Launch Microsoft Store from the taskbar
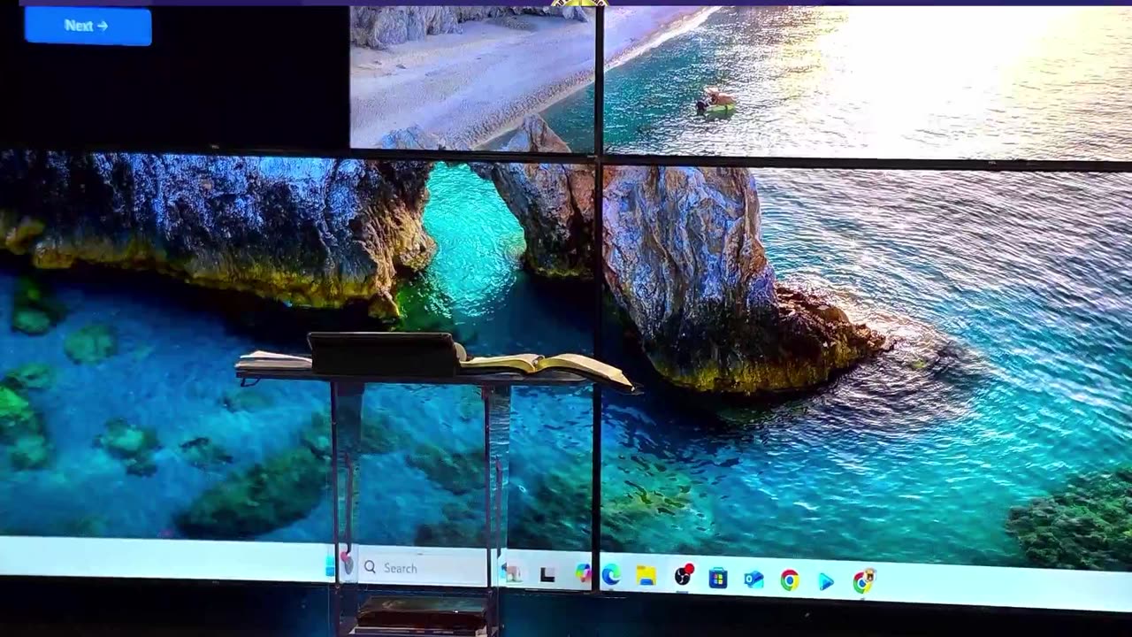The image size is (1132, 637). [x=718, y=579]
